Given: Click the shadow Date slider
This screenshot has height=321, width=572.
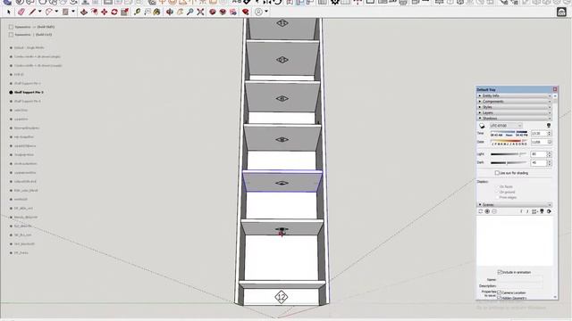Looking at the screenshot, I should pyautogui.click(x=509, y=141).
